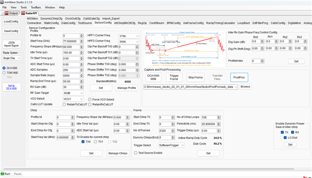Screen dimensions: 312x178
Task: Toggle the RetainTxCalLUT checkbox
Action: coord(64,105)
